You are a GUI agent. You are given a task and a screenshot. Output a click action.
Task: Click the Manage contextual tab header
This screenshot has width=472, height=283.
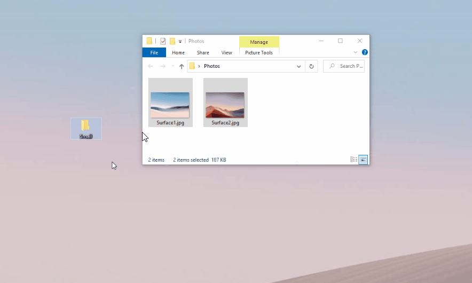coord(259,42)
